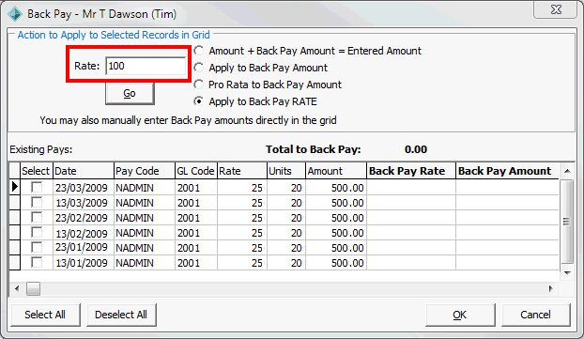Click the row header for 13/03/2009 row

(14, 202)
